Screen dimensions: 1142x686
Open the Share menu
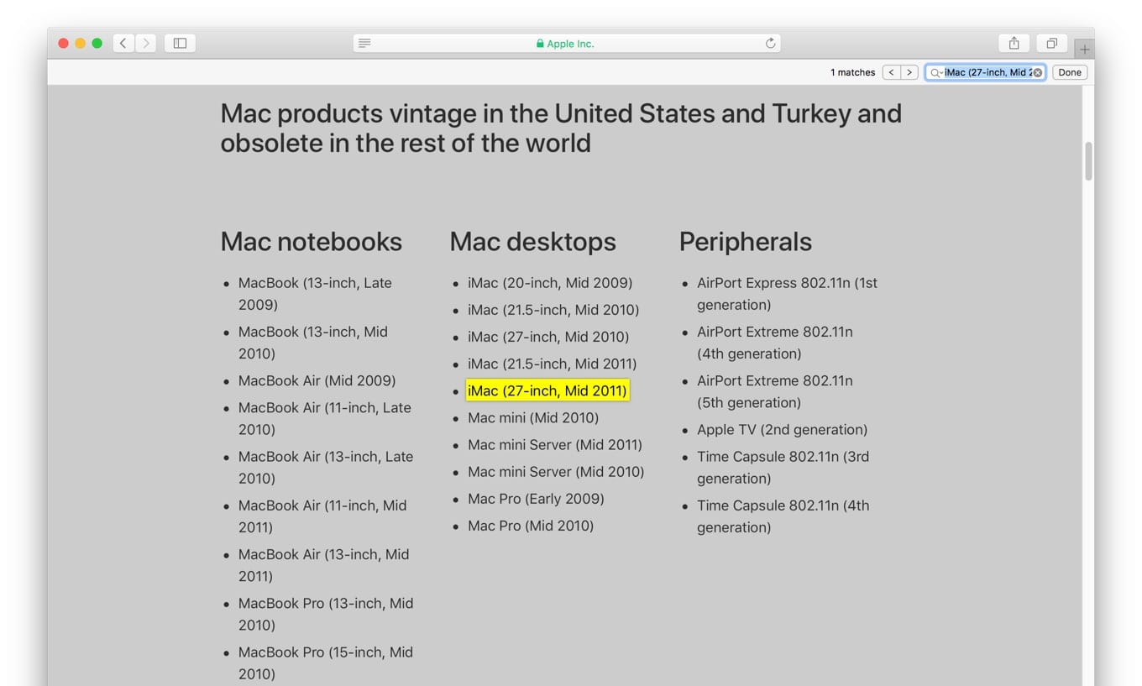click(1014, 43)
